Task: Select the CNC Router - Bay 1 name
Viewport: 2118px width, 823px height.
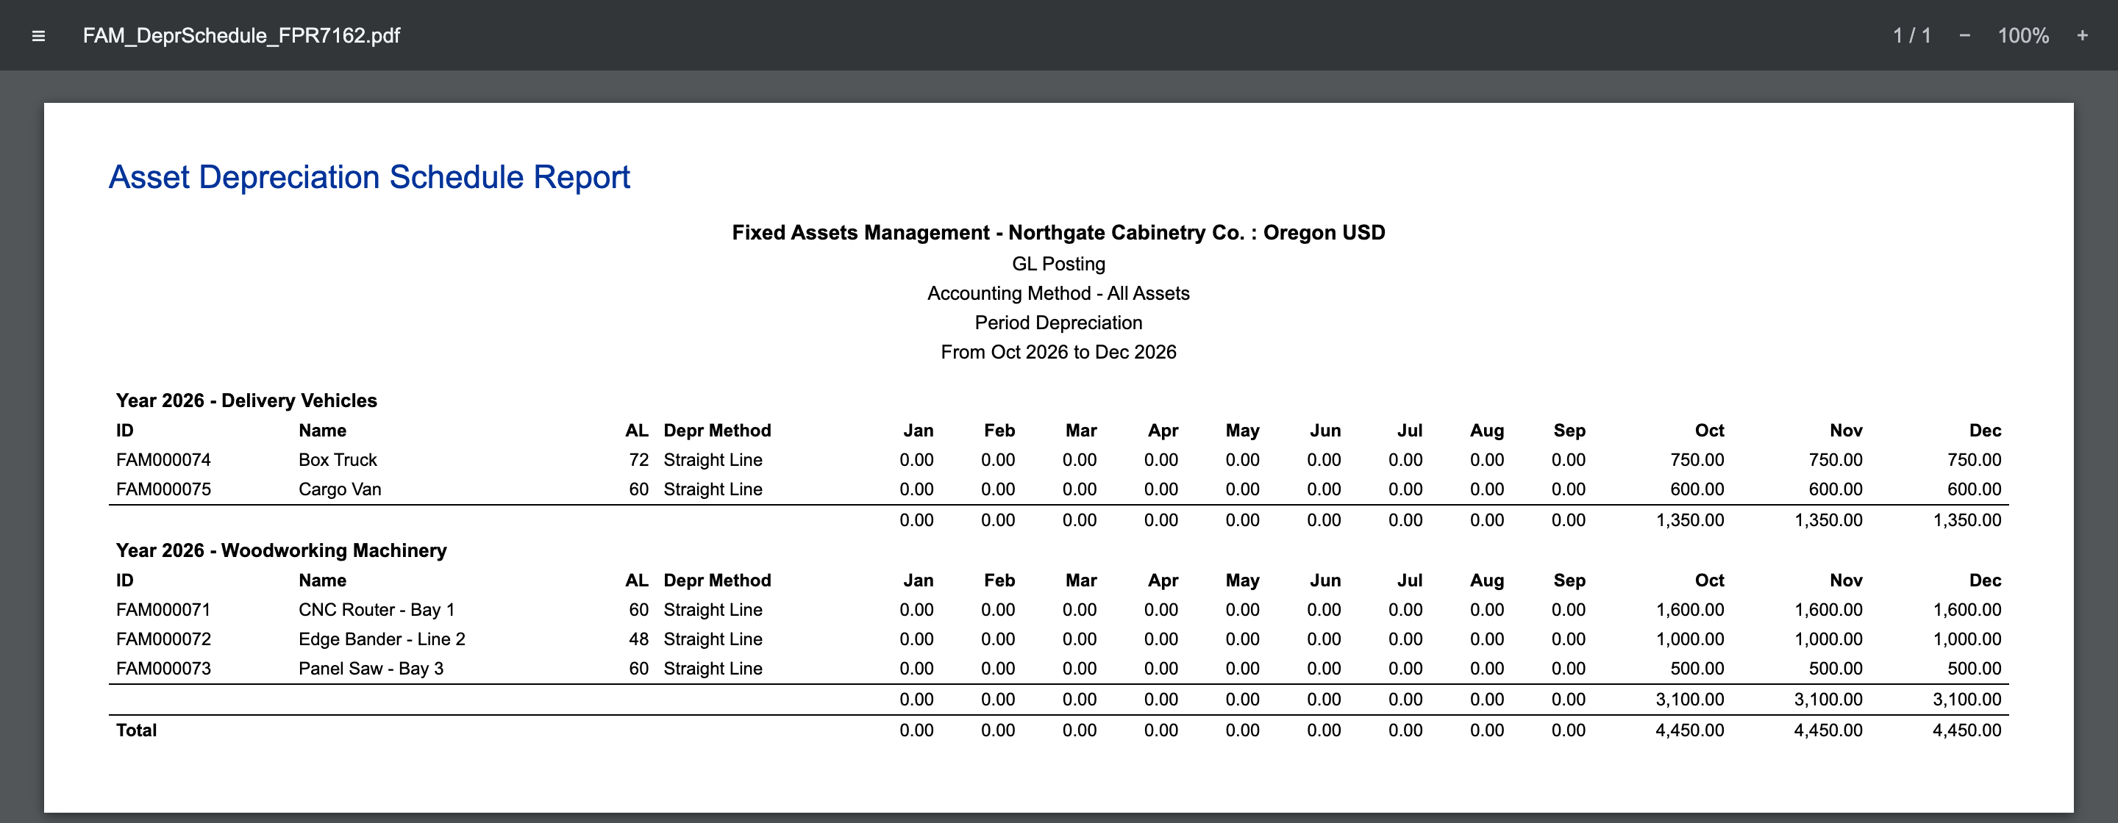Action: pyautogui.click(x=377, y=610)
